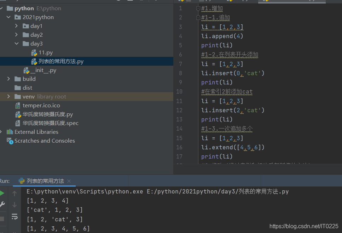The height and width of the screenshot is (233, 342).
Task: Close the 列表的常用方法 Run tab
Action: click(x=69, y=181)
